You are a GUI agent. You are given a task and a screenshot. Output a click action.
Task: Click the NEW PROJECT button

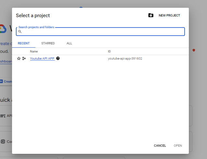pyautogui.click(x=169, y=16)
